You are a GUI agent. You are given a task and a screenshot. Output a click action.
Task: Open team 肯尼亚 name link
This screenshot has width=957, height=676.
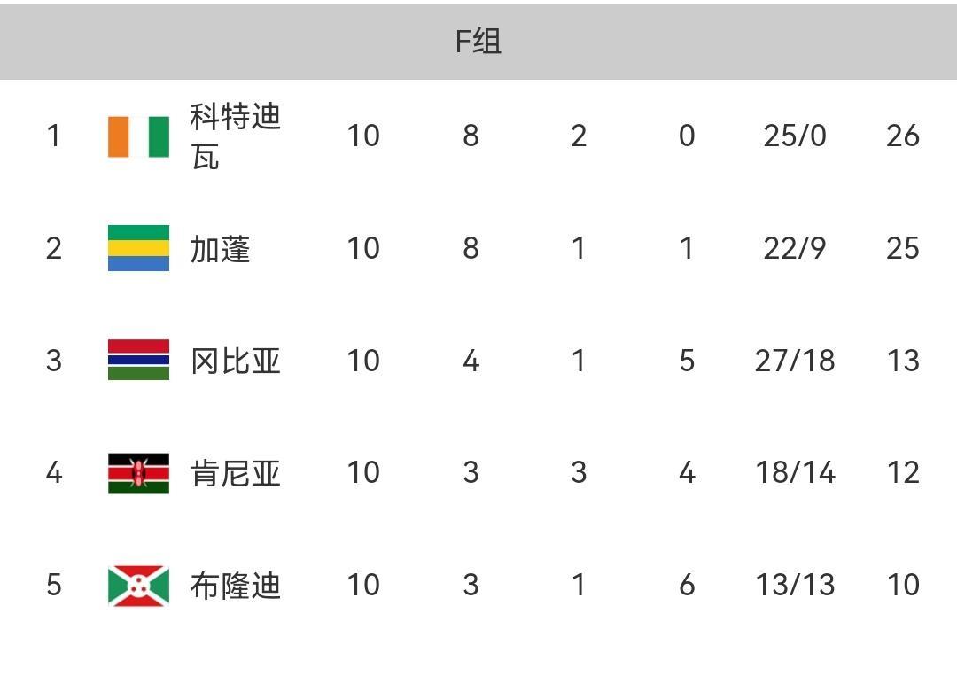(x=235, y=473)
